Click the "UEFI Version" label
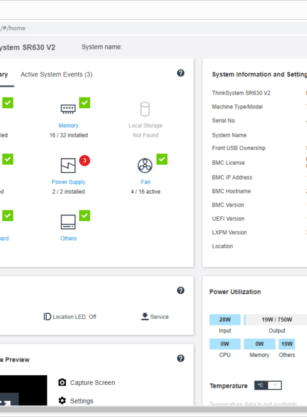Screen dimensions: 307x417 (x=228, y=219)
